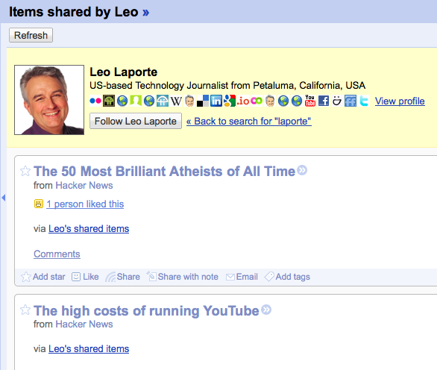Click the Share with note icon
This screenshot has height=370, width=437.
coord(151,276)
